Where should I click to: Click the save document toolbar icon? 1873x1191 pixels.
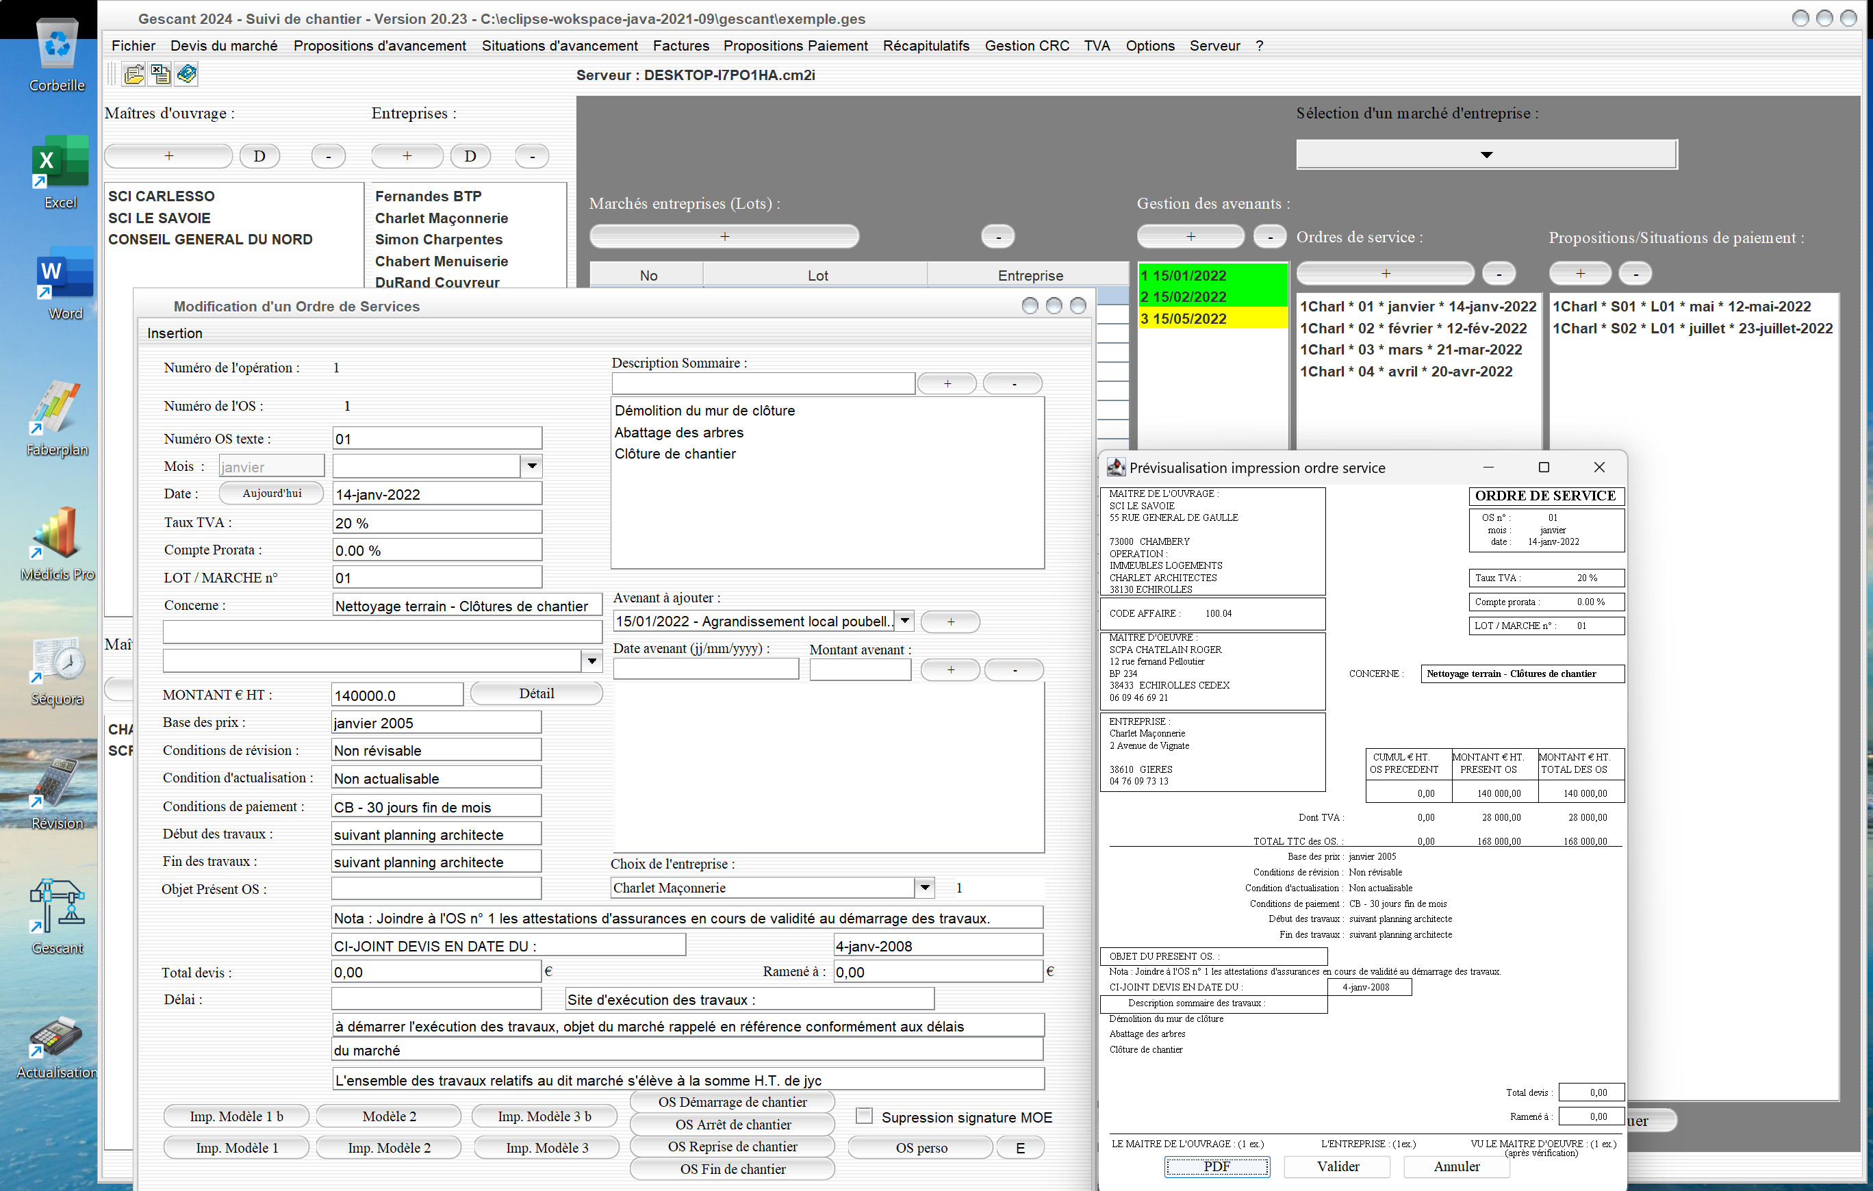point(160,75)
